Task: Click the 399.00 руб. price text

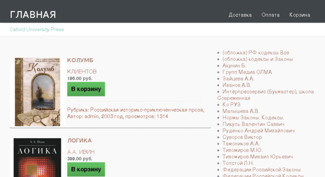Action: 79,159
